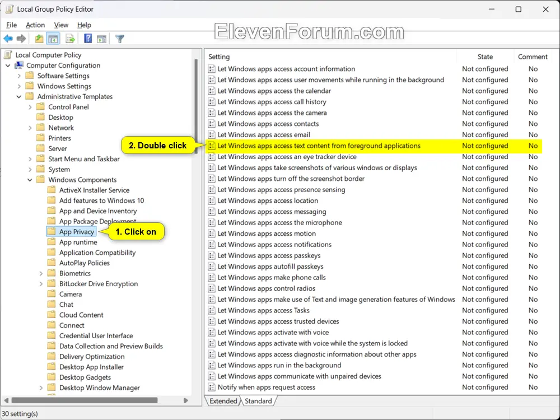
Task: Select AutoPlay Policies in the tree
Action: coord(85,263)
